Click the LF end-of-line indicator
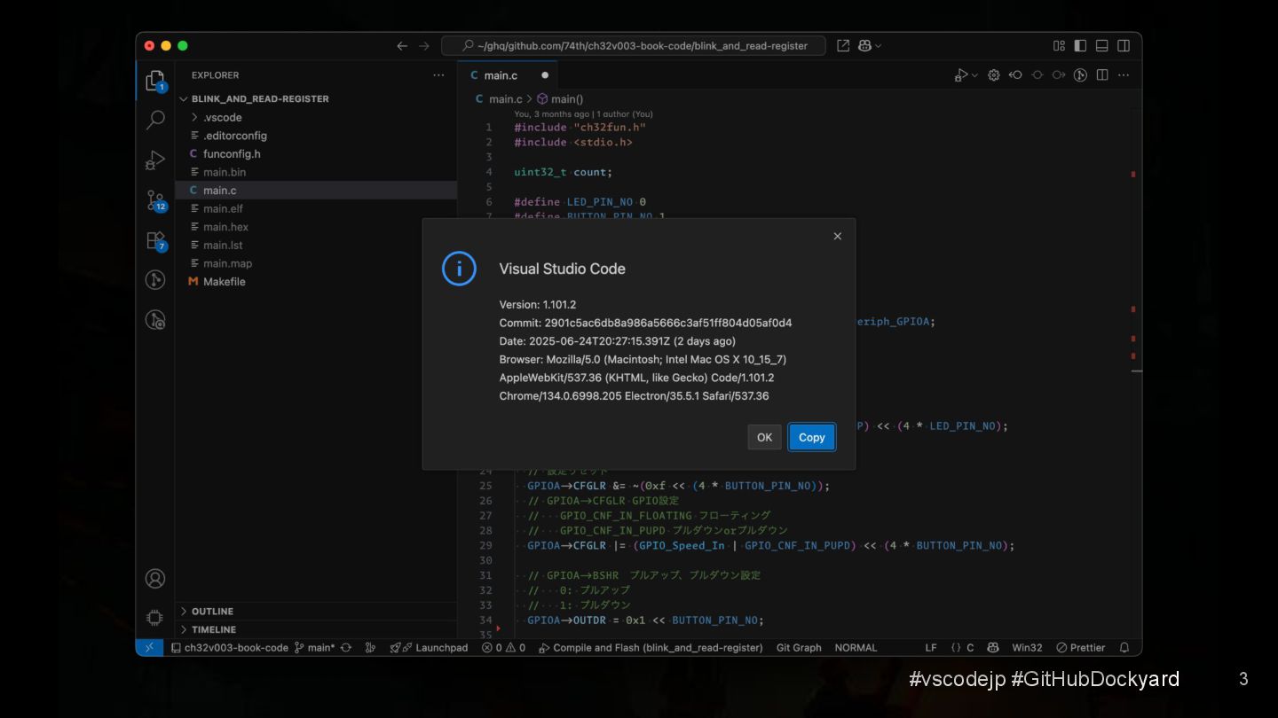The height and width of the screenshot is (718, 1278). (x=931, y=648)
